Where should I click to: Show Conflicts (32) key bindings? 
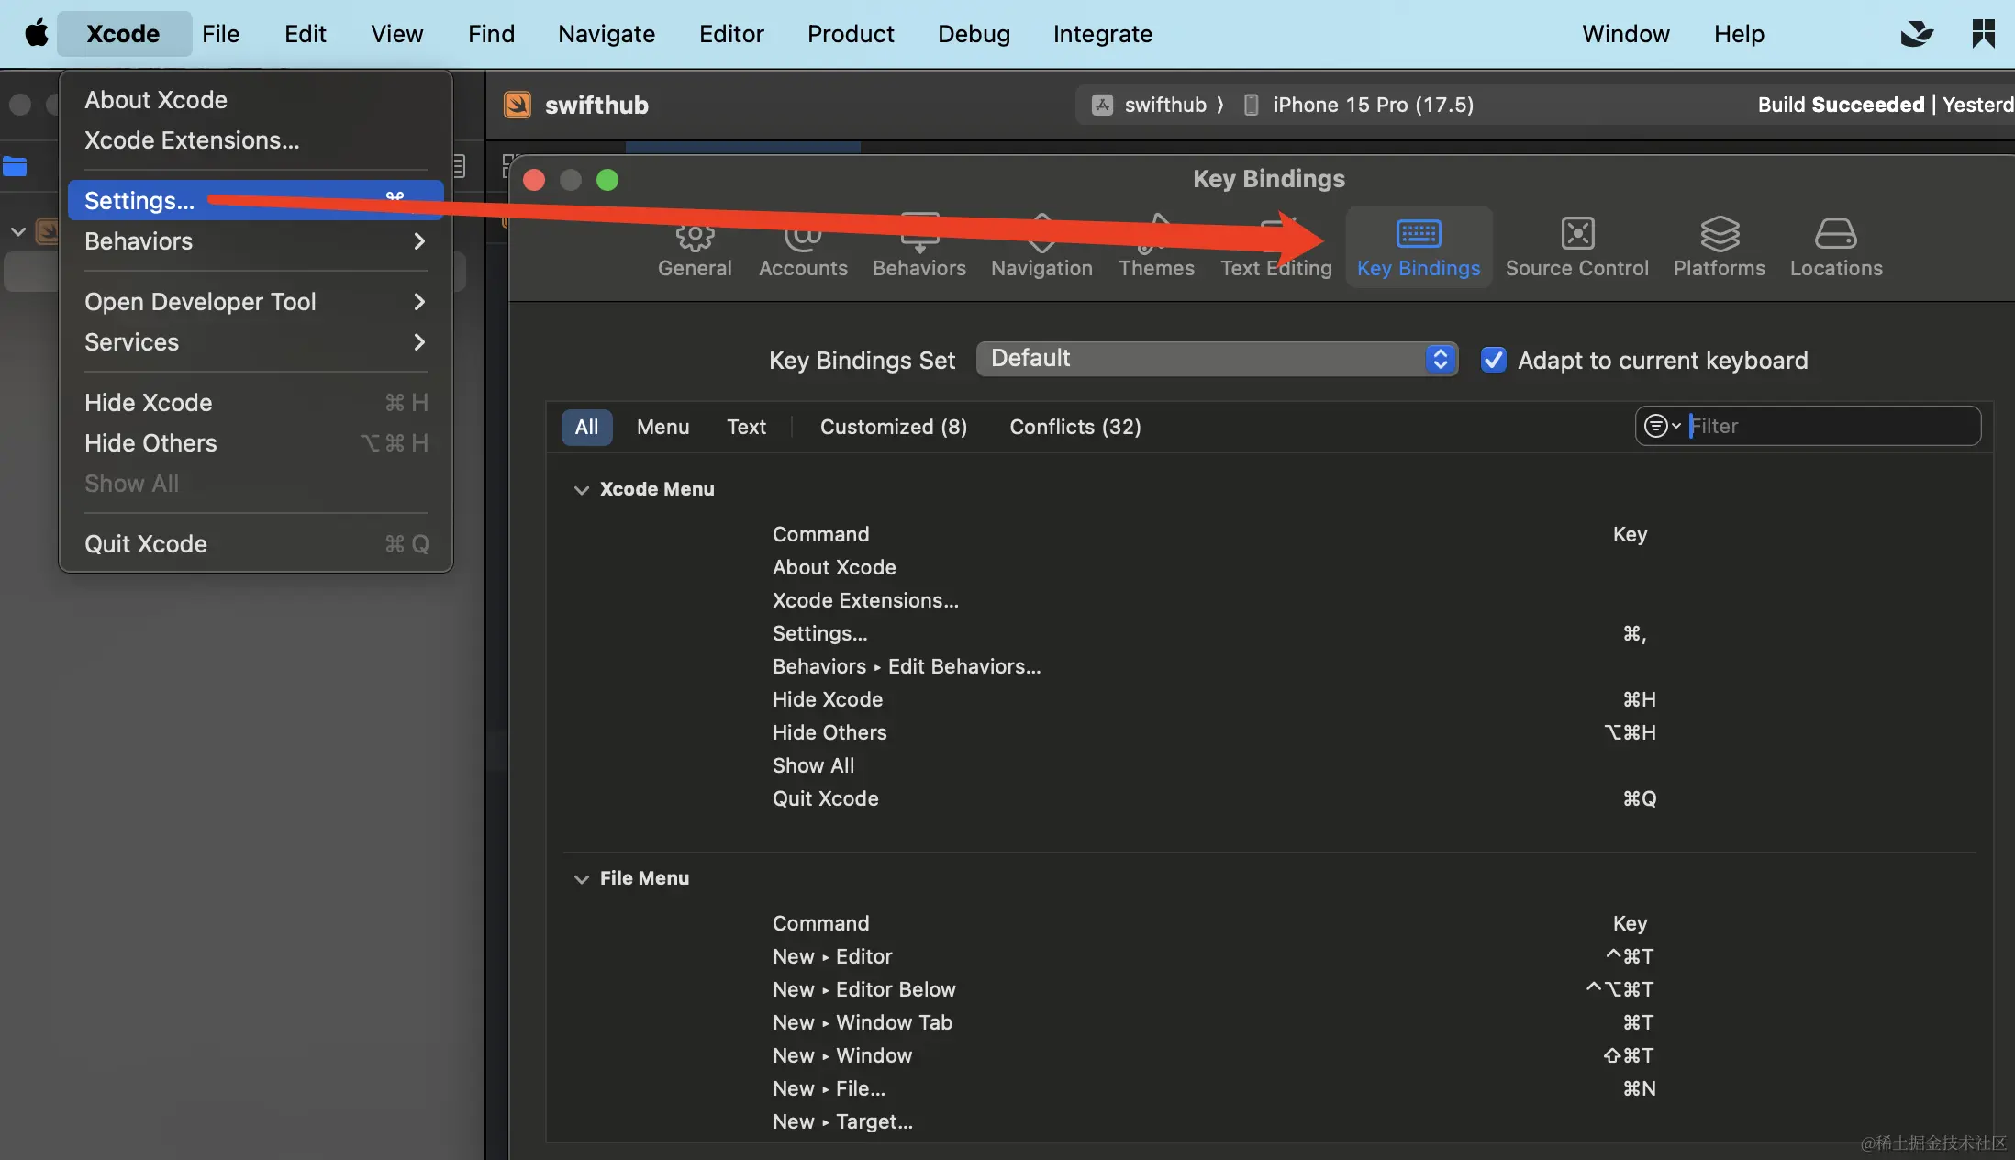[1074, 427]
